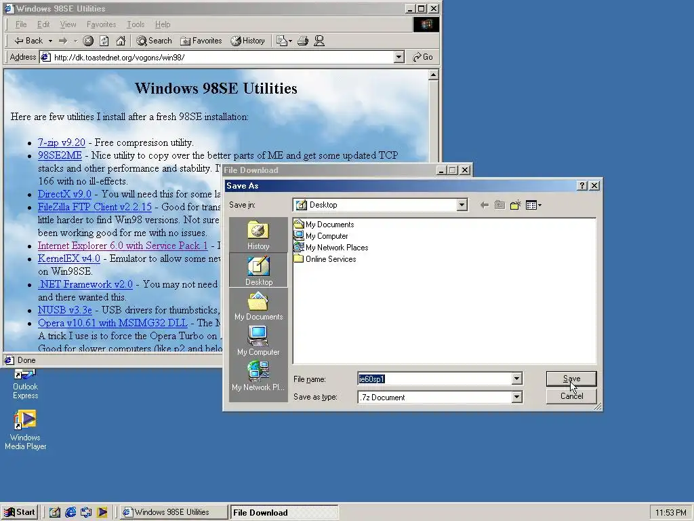This screenshot has width=694, height=521.
Task: Open the Favorites menu in the menu bar
Action: pos(102,24)
